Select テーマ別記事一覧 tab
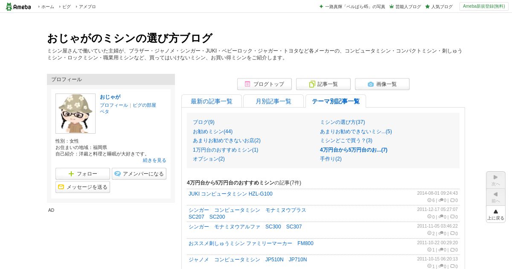512x269 pixels. coord(336,101)
